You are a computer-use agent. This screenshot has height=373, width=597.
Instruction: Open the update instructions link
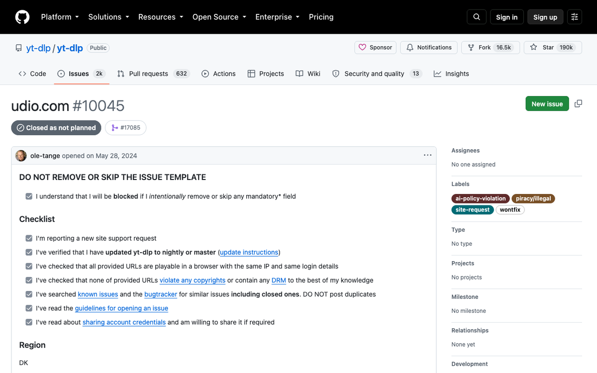coord(249,252)
